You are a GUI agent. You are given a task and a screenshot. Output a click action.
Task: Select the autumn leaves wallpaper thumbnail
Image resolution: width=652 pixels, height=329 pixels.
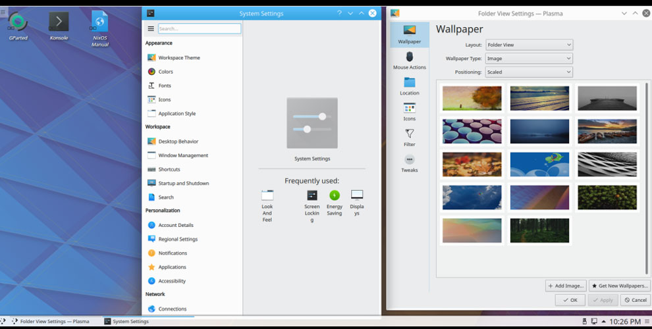pos(472,164)
